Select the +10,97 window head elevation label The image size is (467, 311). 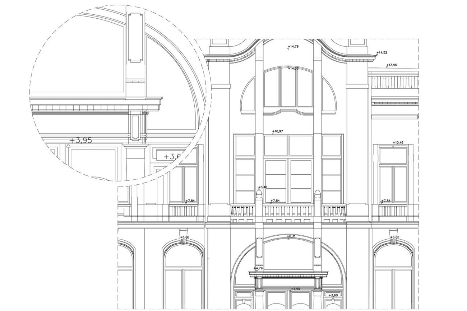pos(277,131)
